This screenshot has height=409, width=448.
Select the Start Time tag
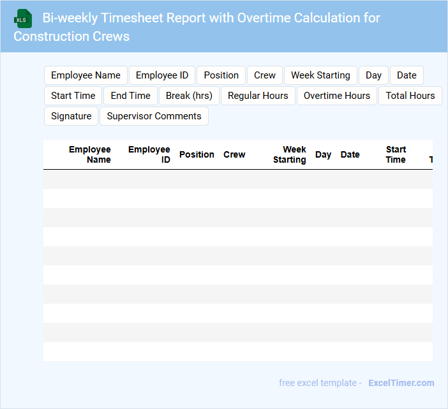pos(73,96)
